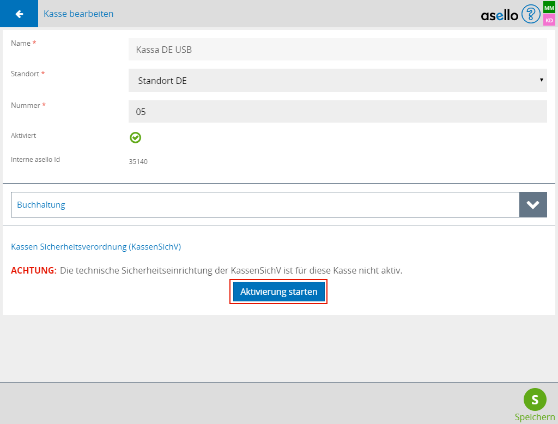The image size is (558, 424).
Task: Select the internal asello Id 35140
Action: (x=138, y=162)
